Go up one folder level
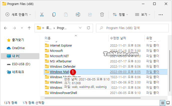The height and width of the screenshot is (106, 172). pos(29,28)
